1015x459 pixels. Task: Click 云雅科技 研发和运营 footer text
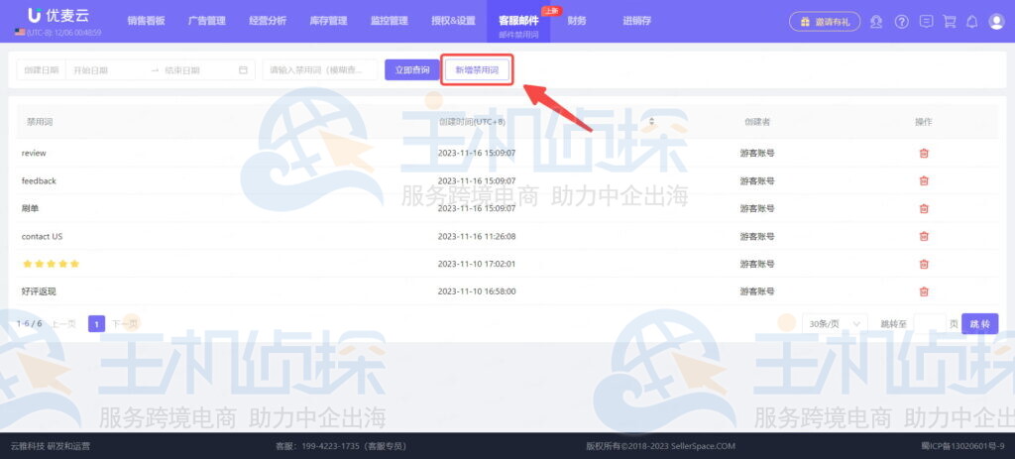click(51, 446)
